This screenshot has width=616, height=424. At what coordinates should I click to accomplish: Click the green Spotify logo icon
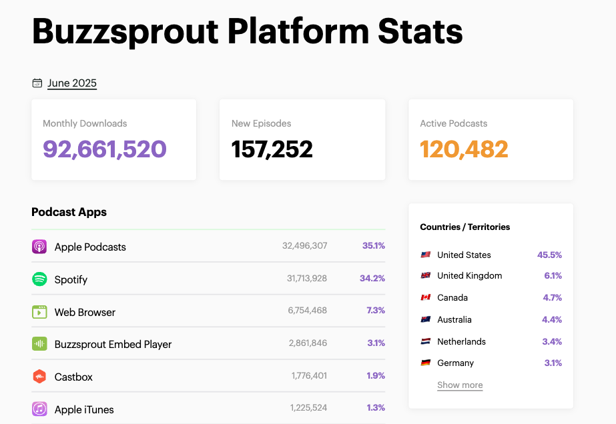[x=39, y=279]
